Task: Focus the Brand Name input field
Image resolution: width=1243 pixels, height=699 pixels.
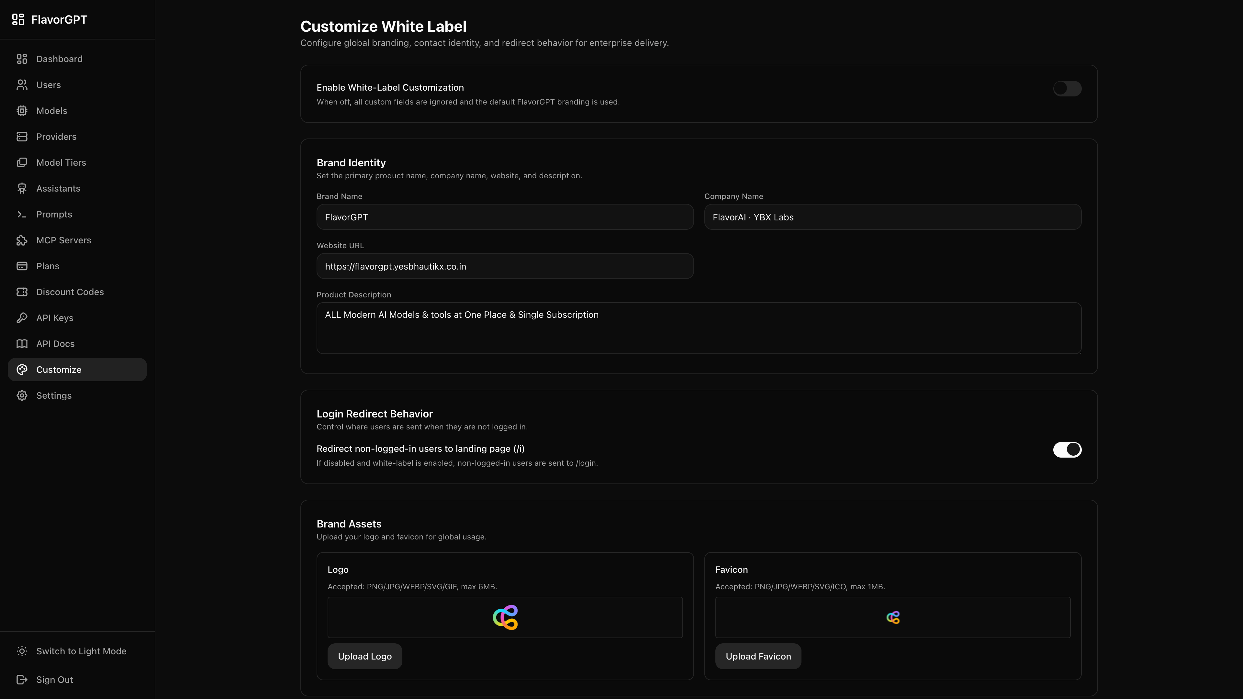Action: click(x=505, y=217)
